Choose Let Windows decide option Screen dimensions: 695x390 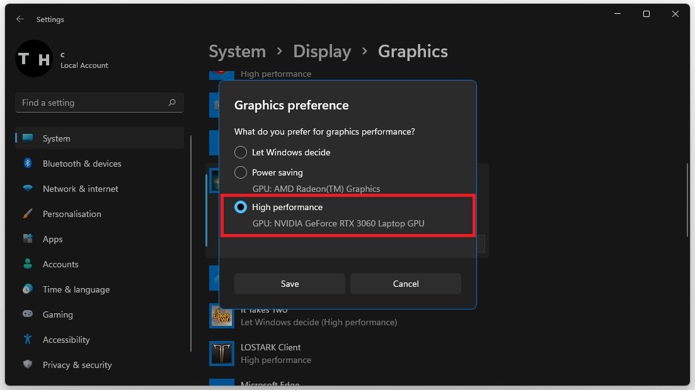coord(241,152)
